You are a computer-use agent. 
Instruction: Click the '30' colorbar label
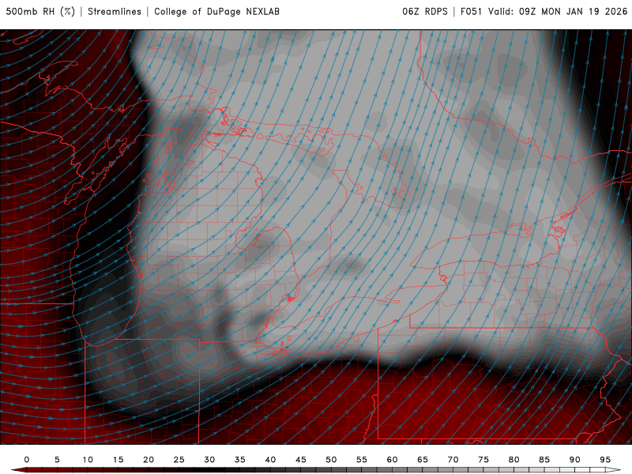click(x=209, y=460)
